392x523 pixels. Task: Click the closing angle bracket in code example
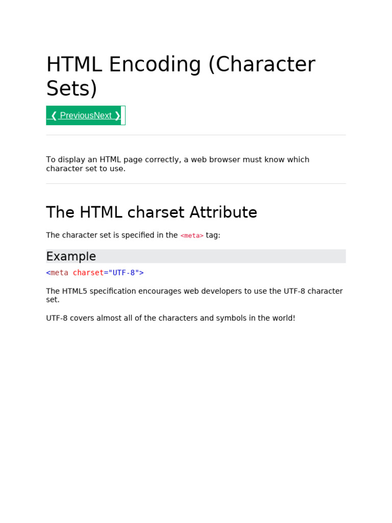[x=141, y=273]
